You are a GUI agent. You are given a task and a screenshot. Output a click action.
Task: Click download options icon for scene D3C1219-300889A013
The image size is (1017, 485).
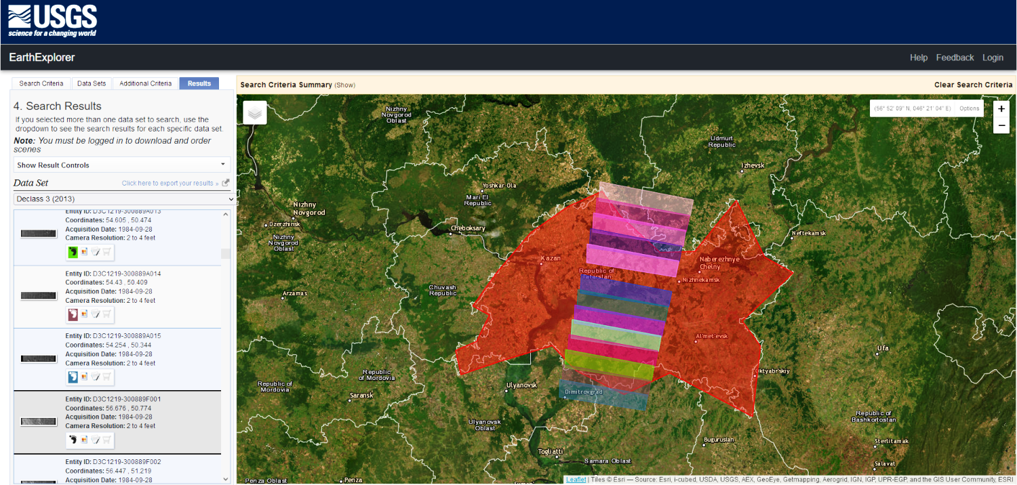96,252
